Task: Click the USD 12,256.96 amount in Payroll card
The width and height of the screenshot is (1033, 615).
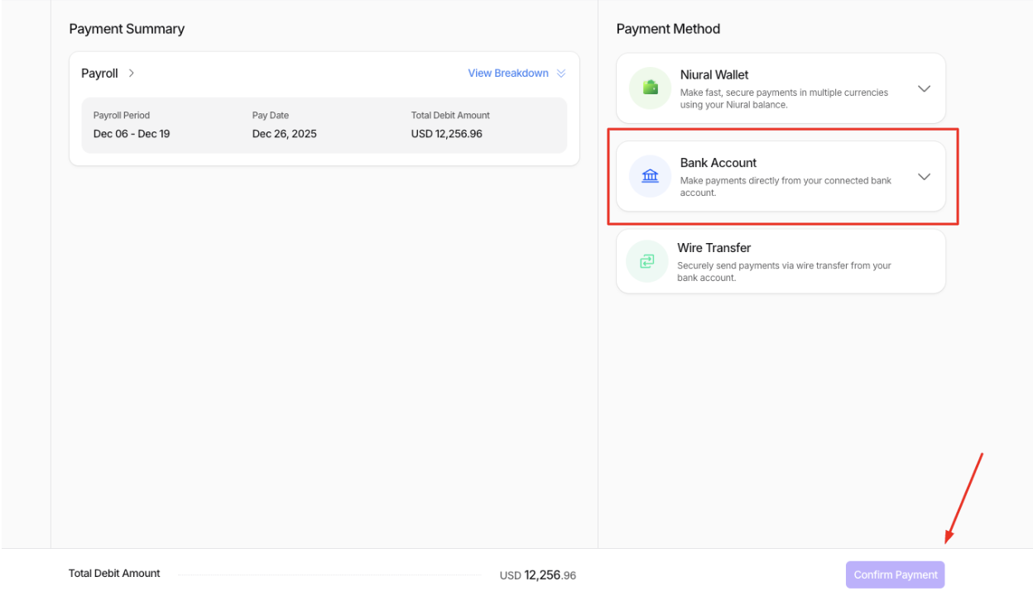Action: click(446, 134)
